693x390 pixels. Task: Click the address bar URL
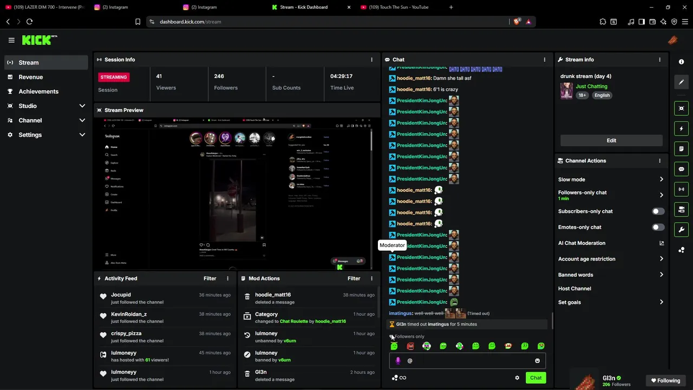(190, 22)
